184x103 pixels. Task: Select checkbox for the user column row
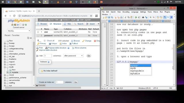pyautogui.click(x=38, y=32)
